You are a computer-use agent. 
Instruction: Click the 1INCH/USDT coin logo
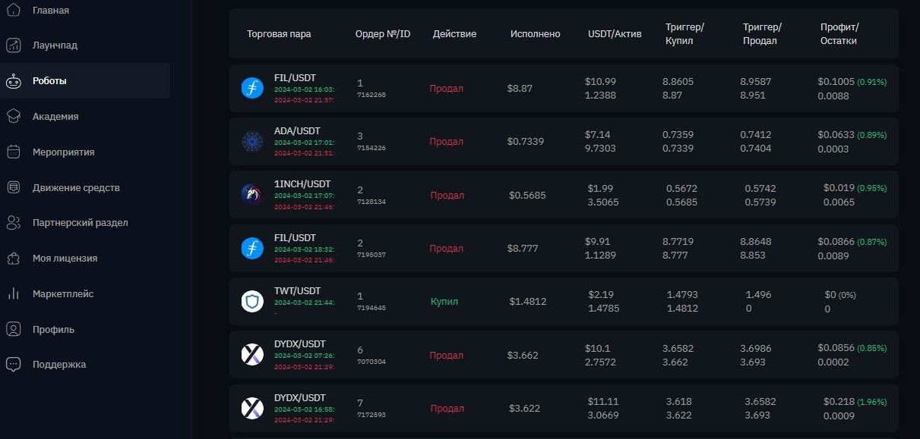click(252, 195)
